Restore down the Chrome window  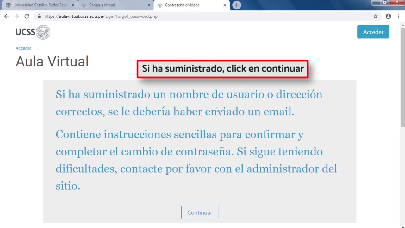click(x=385, y=3)
